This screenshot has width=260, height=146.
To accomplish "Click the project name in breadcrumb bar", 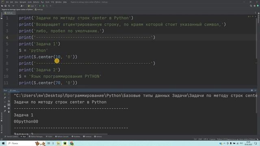I will 17,9.
